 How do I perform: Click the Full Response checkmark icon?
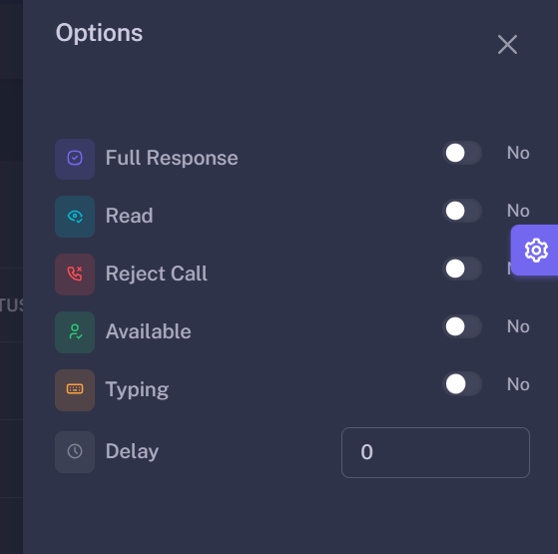pyautogui.click(x=75, y=159)
